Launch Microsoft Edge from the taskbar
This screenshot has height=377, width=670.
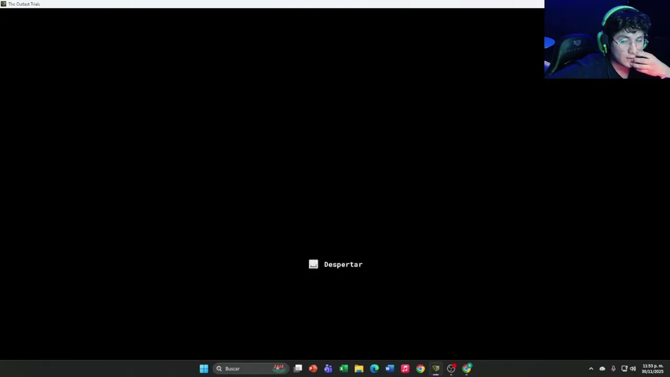coord(374,369)
